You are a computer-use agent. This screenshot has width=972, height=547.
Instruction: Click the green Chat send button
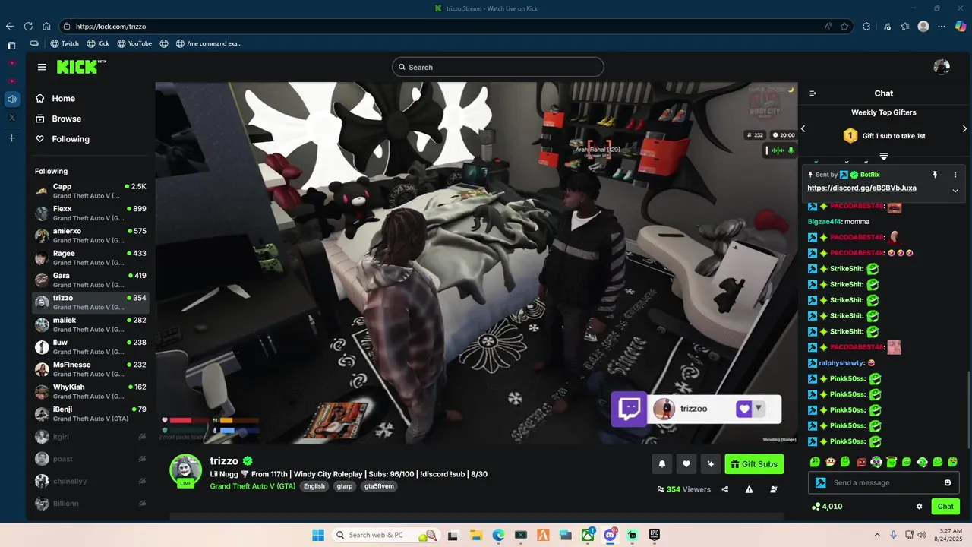tap(945, 507)
